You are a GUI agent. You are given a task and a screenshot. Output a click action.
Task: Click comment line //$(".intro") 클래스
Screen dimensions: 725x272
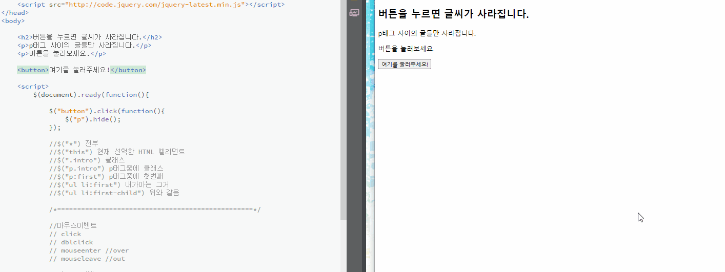(x=87, y=160)
